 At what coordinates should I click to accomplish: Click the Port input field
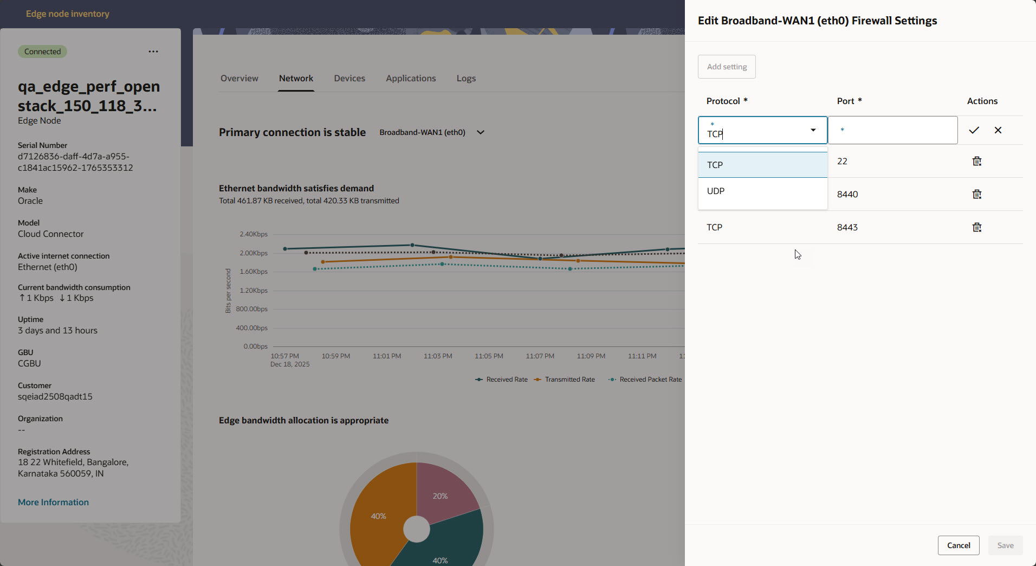tap(892, 130)
